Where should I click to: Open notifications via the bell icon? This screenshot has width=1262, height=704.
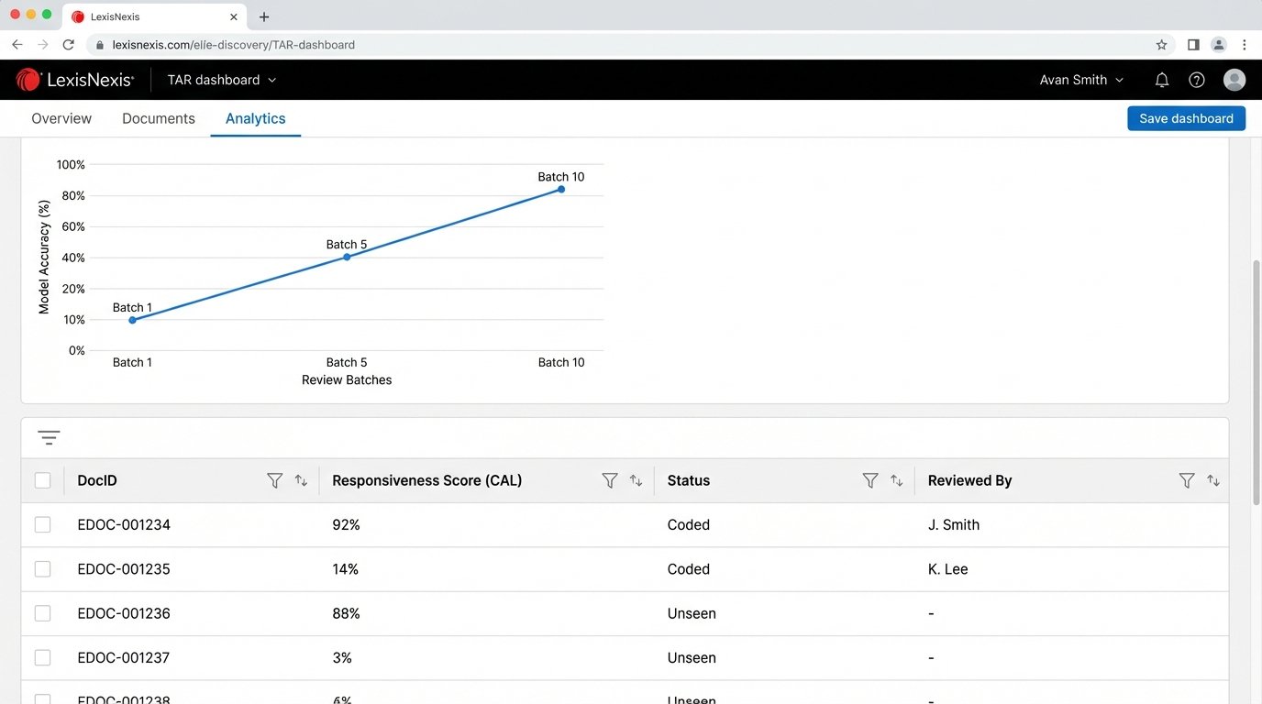(1161, 80)
